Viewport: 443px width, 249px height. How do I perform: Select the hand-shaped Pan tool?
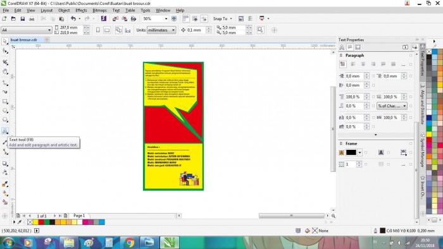tap(5, 71)
